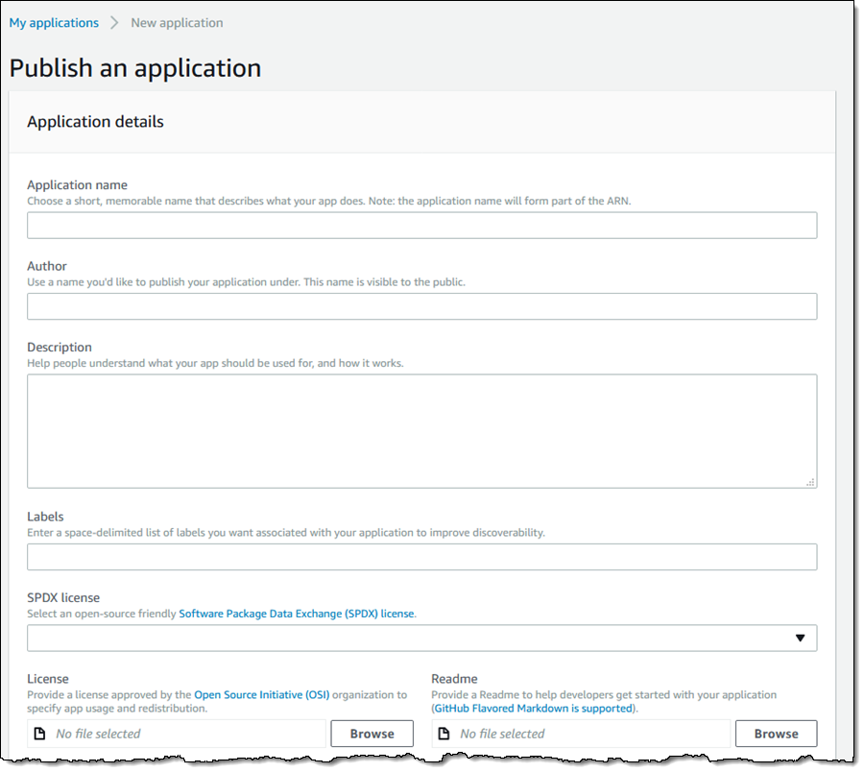Expand the SPDX license combo box

point(413,639)
